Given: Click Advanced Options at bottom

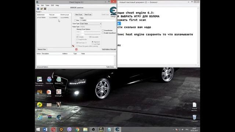Looking at the screenshot, I should point(43,67).
